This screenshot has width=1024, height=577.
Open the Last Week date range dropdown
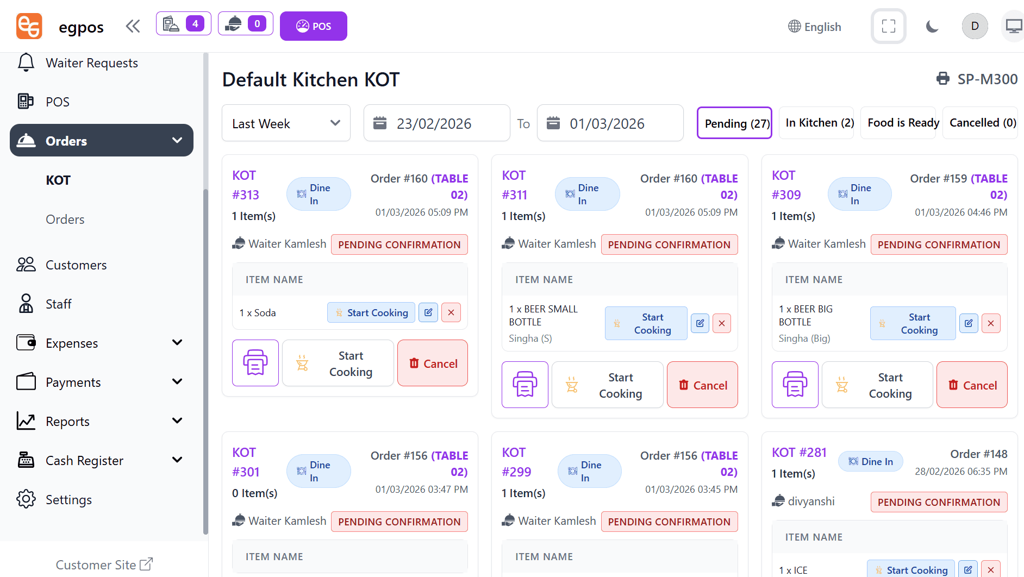[x=286, y=123]
